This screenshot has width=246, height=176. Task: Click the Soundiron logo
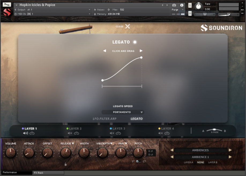coord(222,27)
